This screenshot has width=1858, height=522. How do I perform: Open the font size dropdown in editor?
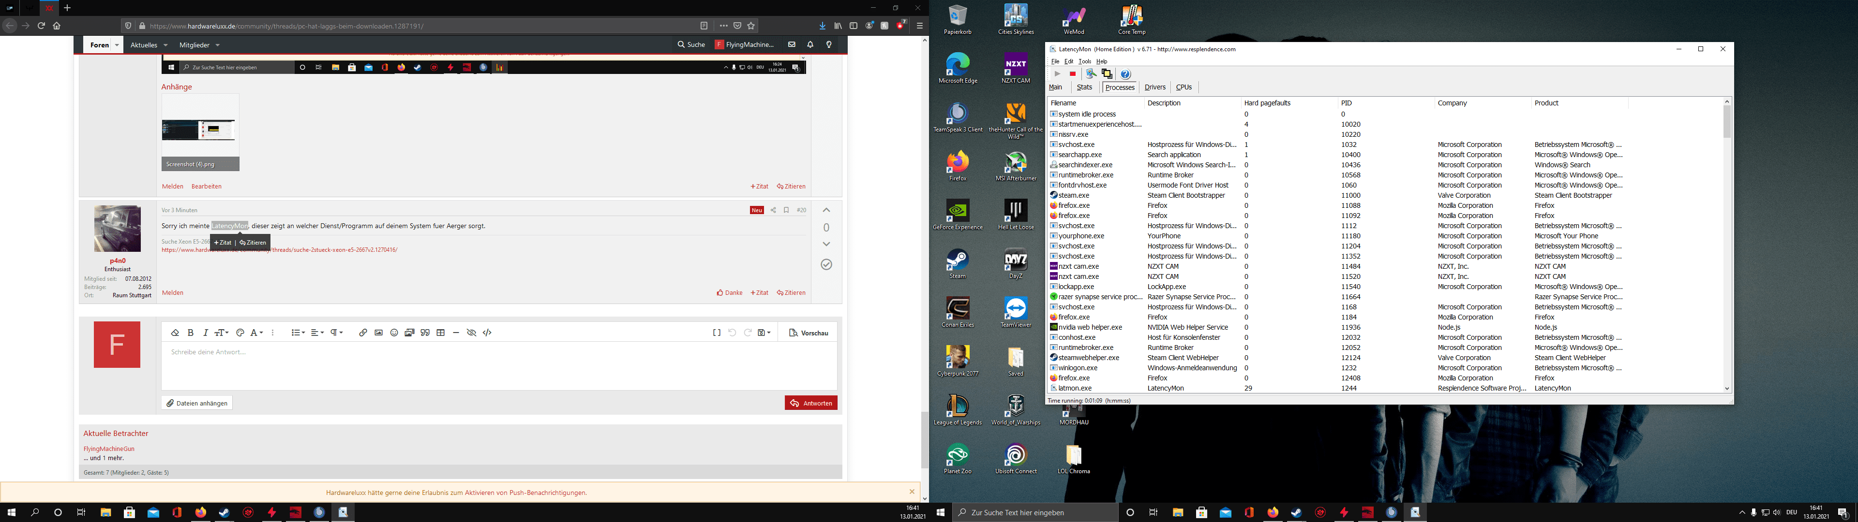coord(222,333)
